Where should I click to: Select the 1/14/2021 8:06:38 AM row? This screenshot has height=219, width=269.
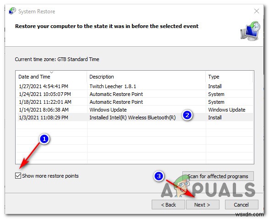pyautogui.click(x=135, y=110)
